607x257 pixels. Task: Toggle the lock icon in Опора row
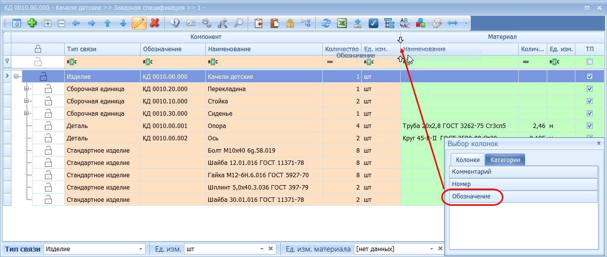pos(48,126)
